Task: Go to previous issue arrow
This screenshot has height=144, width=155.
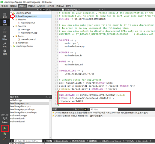Action: coord(79,109)
